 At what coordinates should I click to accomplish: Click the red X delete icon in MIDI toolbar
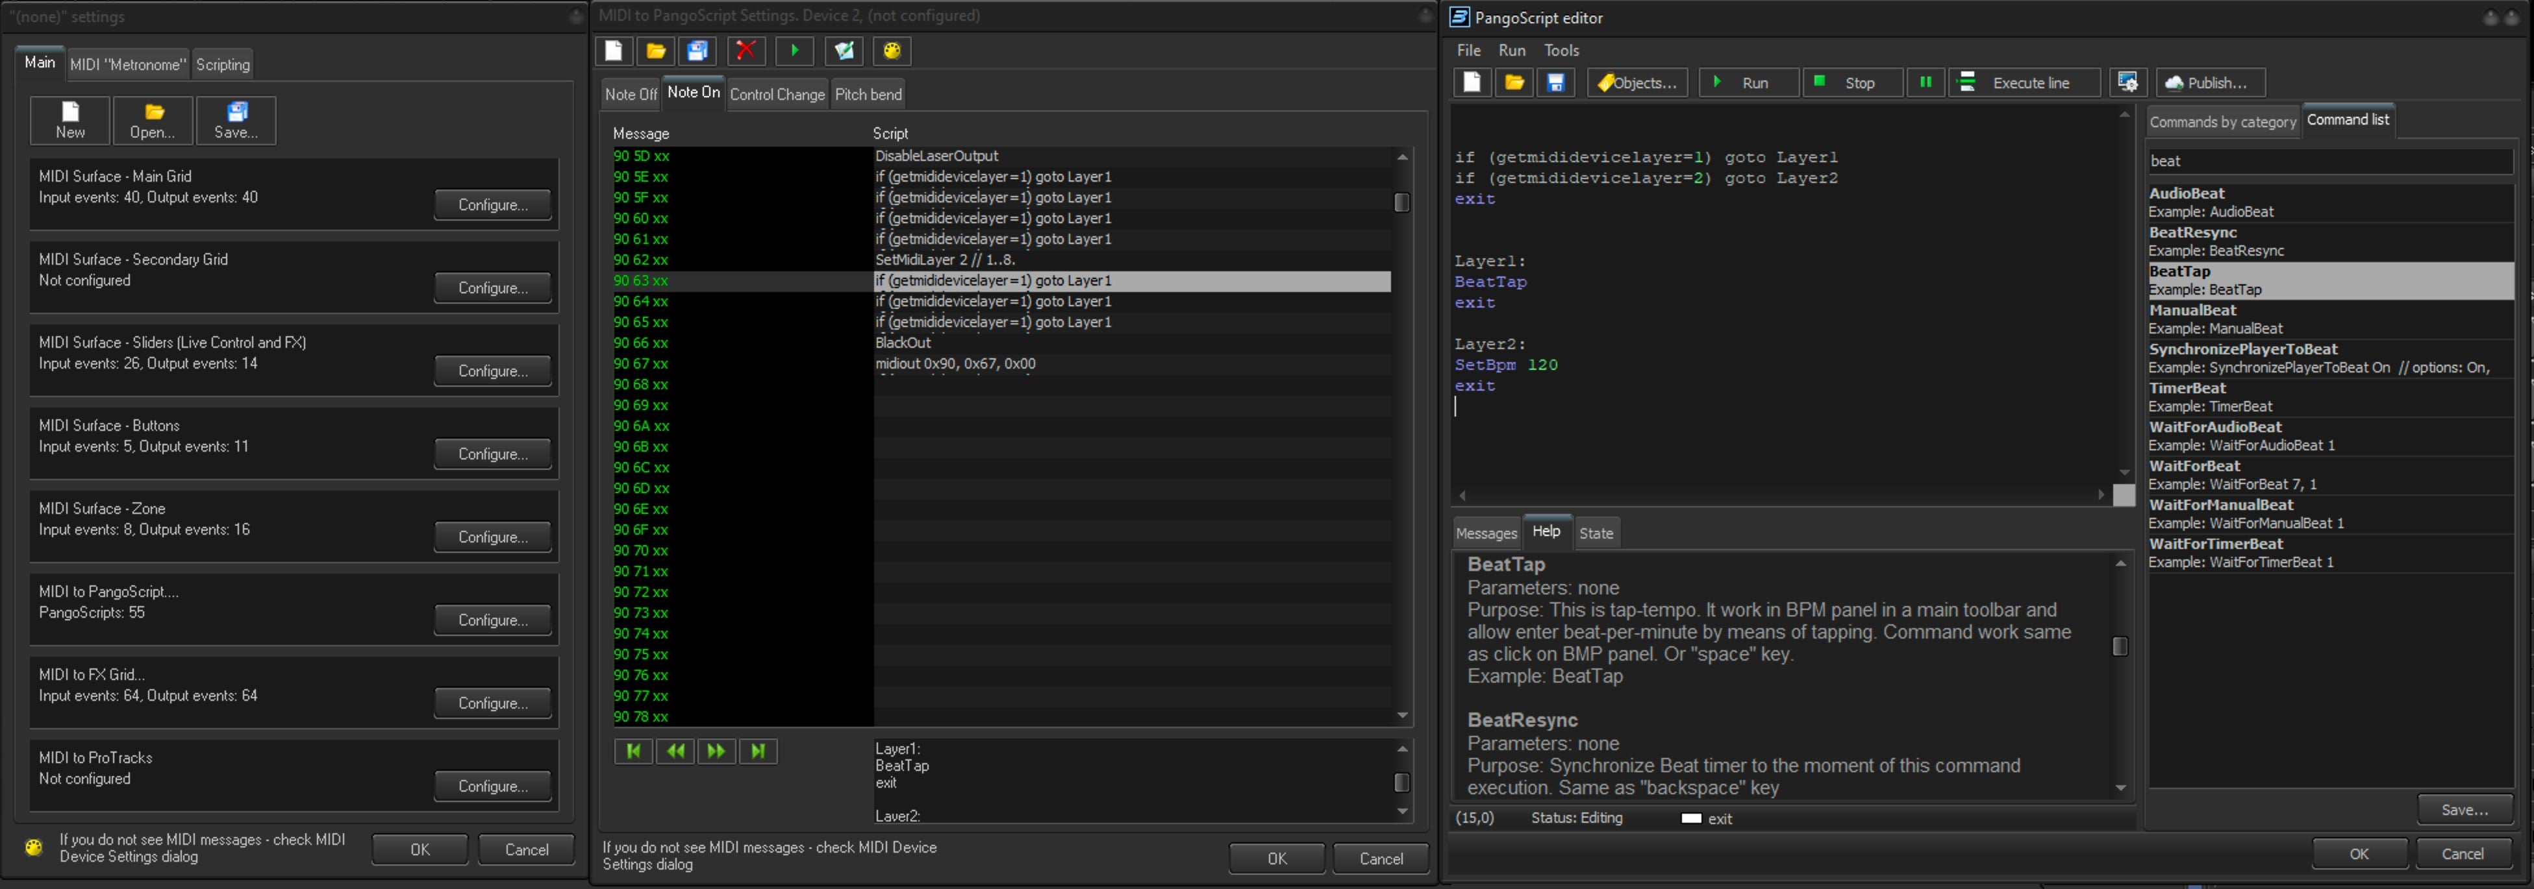(746, 51)
